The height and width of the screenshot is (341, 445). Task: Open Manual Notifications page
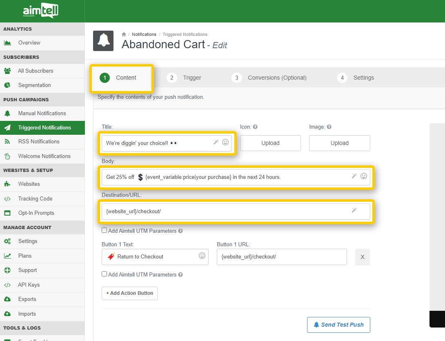42,113
